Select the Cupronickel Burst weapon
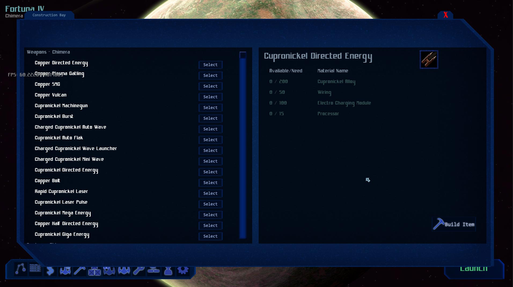 pos(210,118)
